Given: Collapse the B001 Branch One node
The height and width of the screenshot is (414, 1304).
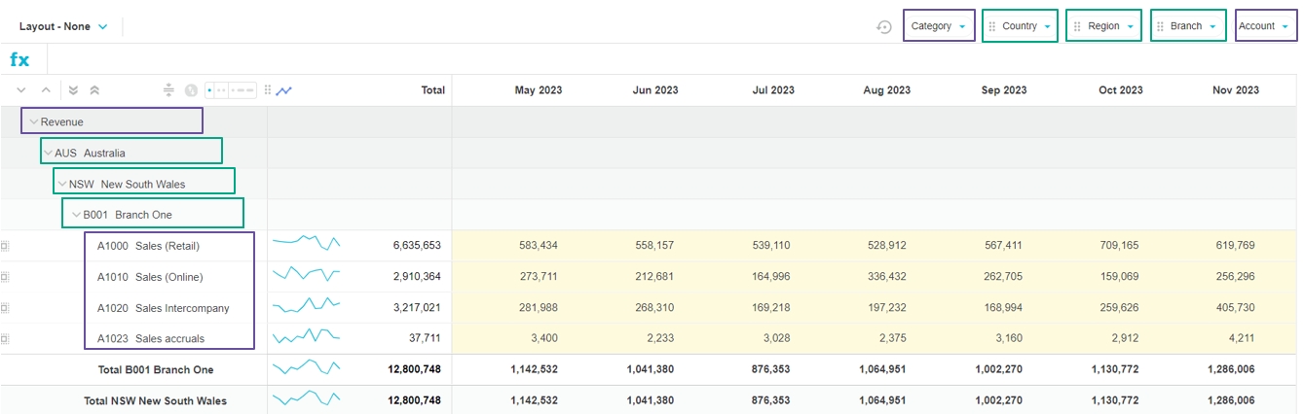Looking at the screenshot, I should coord(77,215).
